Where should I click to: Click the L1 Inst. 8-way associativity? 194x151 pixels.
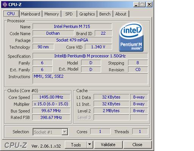[x=139, y=104]
